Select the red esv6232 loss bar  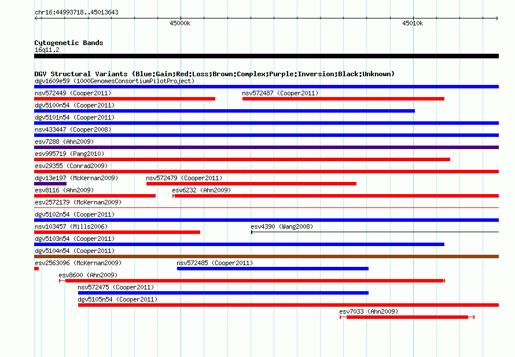pyautogui.click(x=336, y=196)
